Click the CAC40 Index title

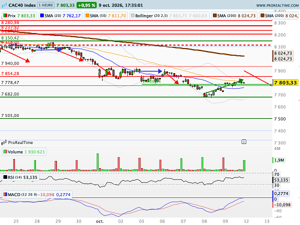click(22, 5)
